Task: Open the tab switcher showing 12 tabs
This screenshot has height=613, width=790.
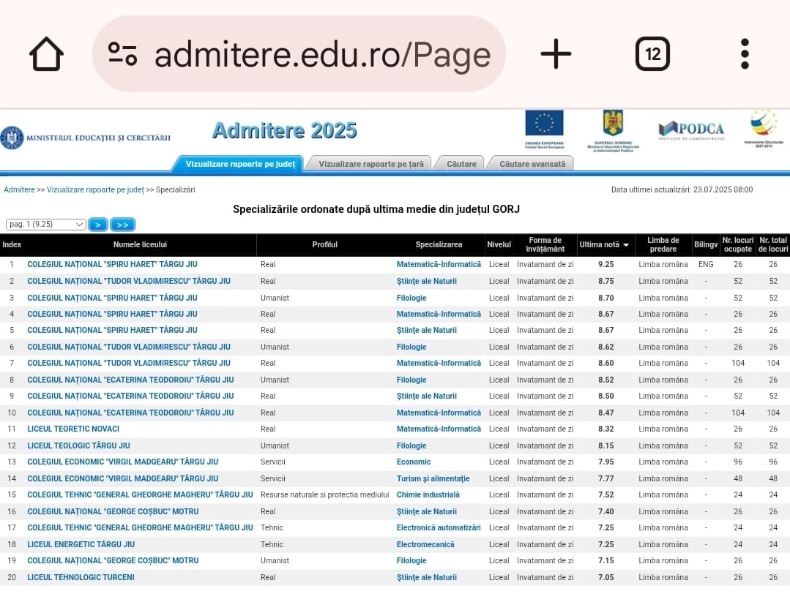Action: [x=652, y=54]
